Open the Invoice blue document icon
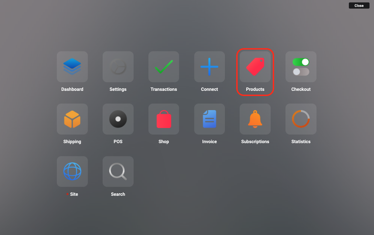 [209, 119]
